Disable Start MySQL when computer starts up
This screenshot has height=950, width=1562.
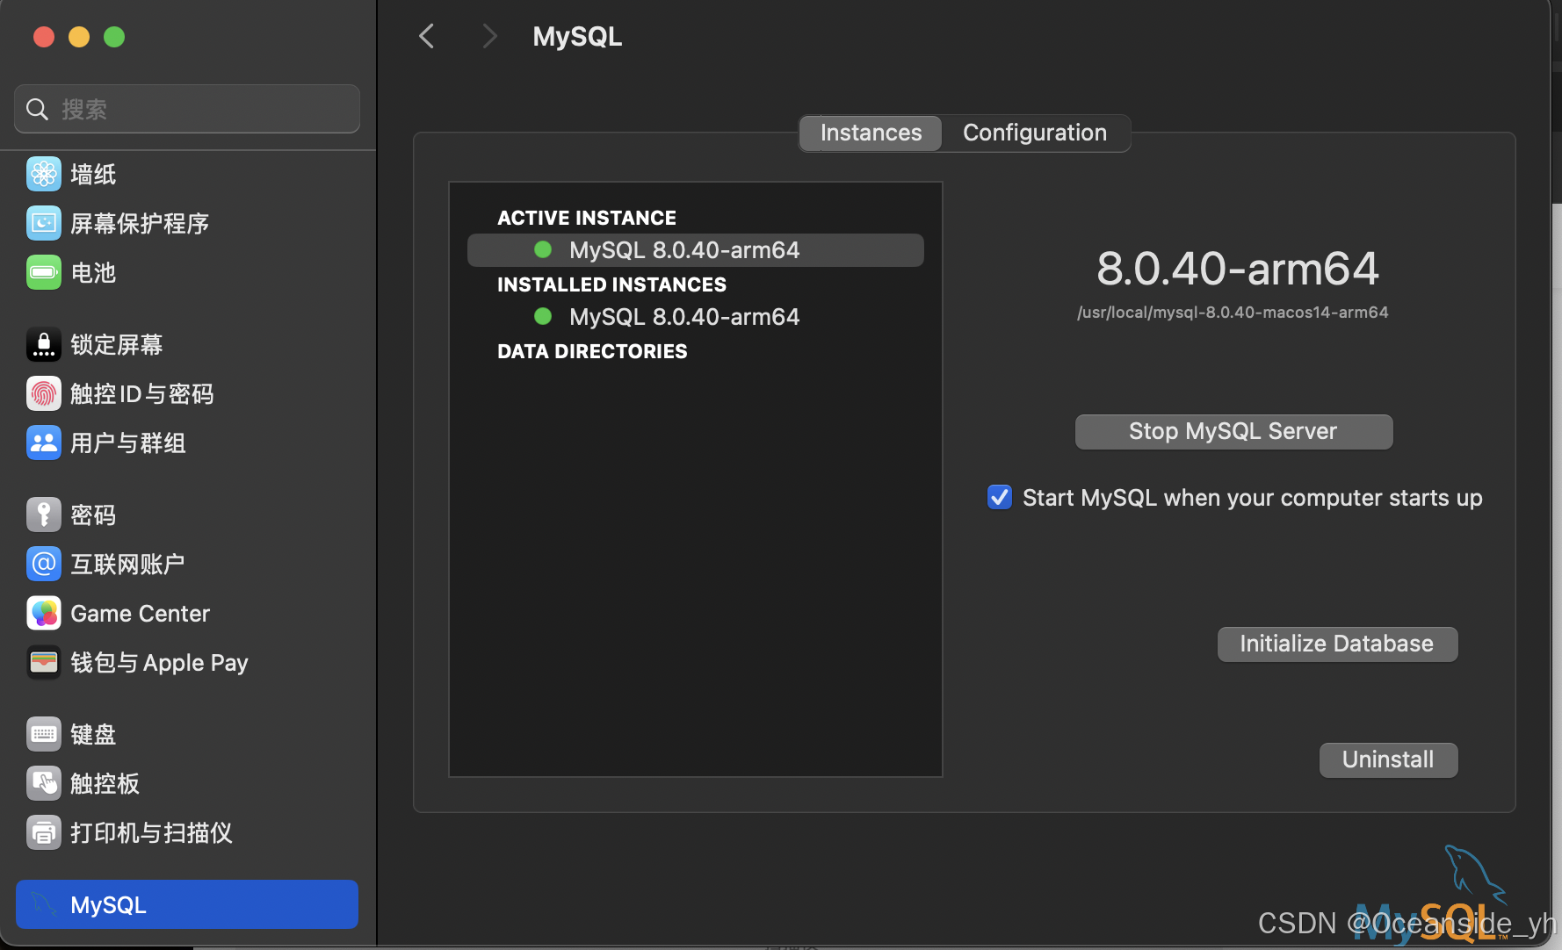(x=999, y=497)
